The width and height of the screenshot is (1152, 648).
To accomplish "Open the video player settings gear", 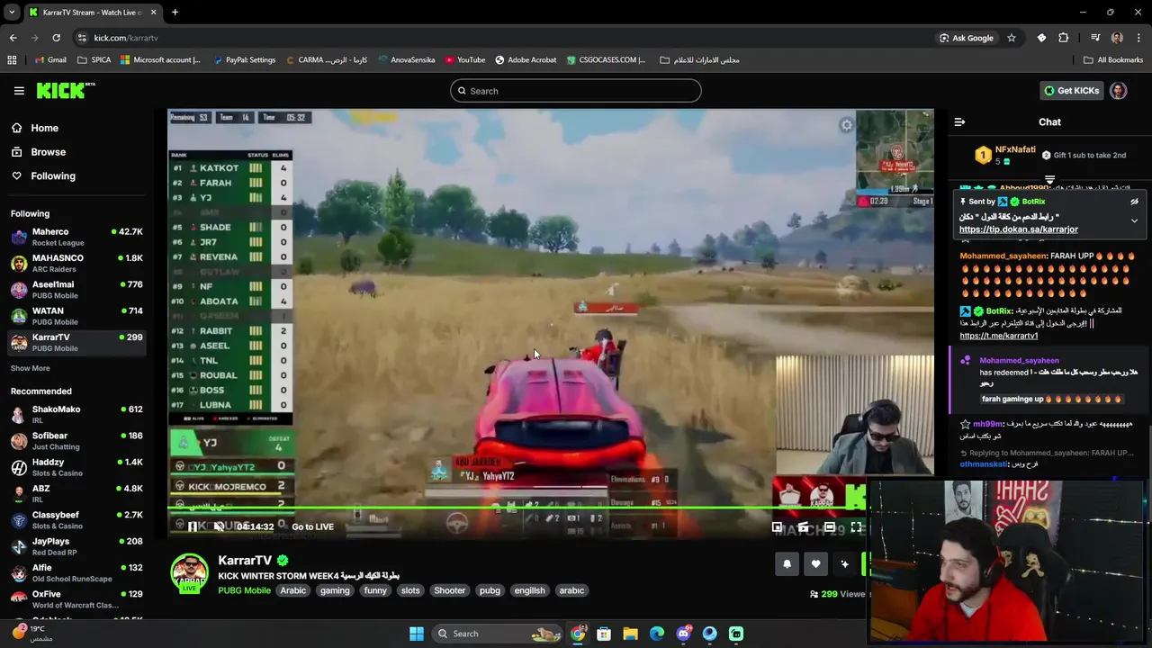I will pos(846,126).
